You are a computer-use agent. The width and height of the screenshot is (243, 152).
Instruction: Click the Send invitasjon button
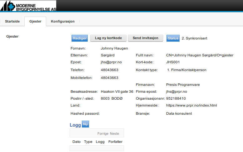coord(145,38)
